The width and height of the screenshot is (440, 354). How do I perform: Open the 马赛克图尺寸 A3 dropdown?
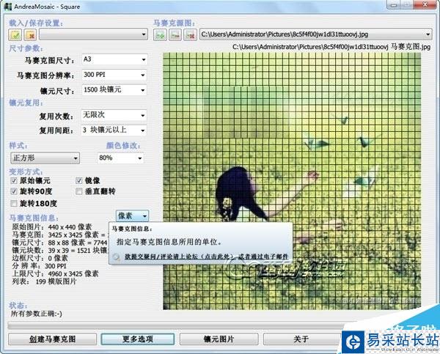click(114, 59)
